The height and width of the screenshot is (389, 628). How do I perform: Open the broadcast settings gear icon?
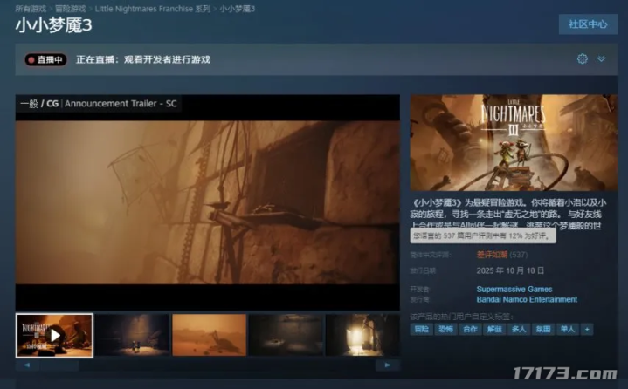pyautogui.click(x=583, y=59)
